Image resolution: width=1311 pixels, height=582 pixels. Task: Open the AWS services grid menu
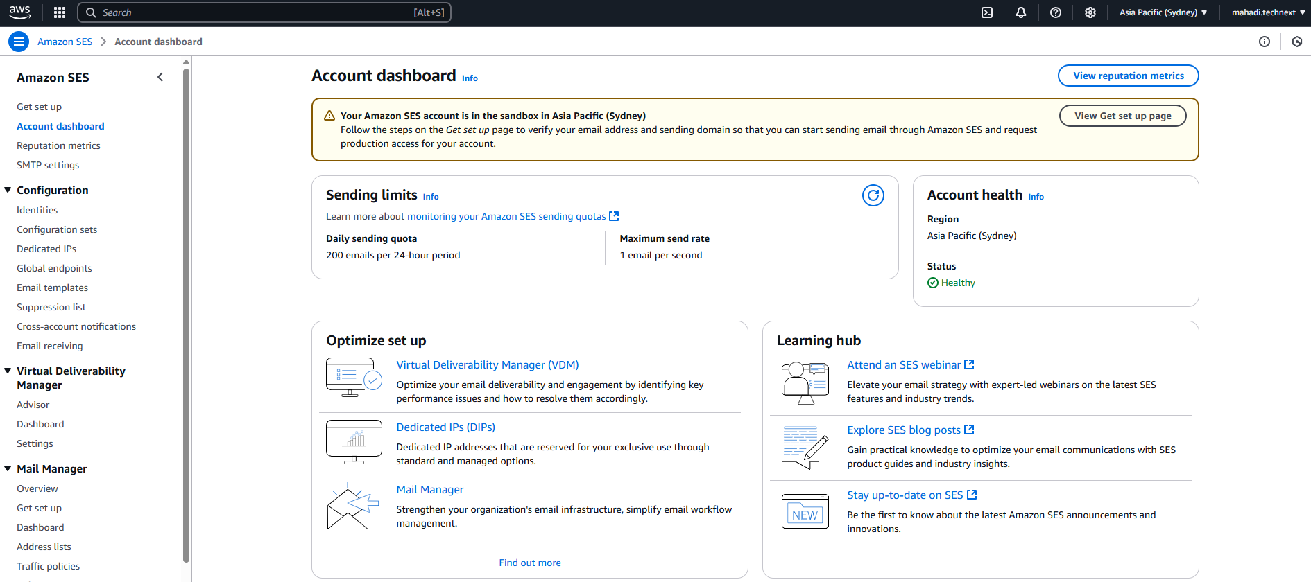pos(60,12)
